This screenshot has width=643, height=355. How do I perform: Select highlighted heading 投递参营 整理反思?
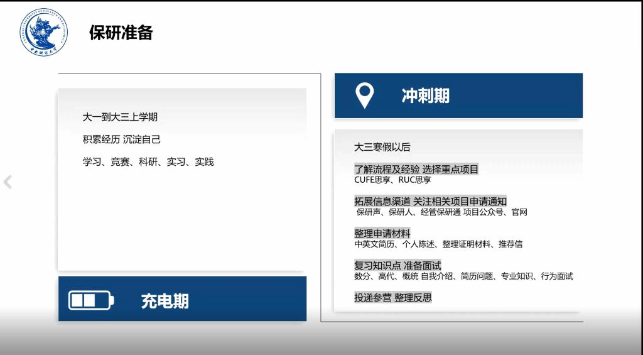coord(393,297)
